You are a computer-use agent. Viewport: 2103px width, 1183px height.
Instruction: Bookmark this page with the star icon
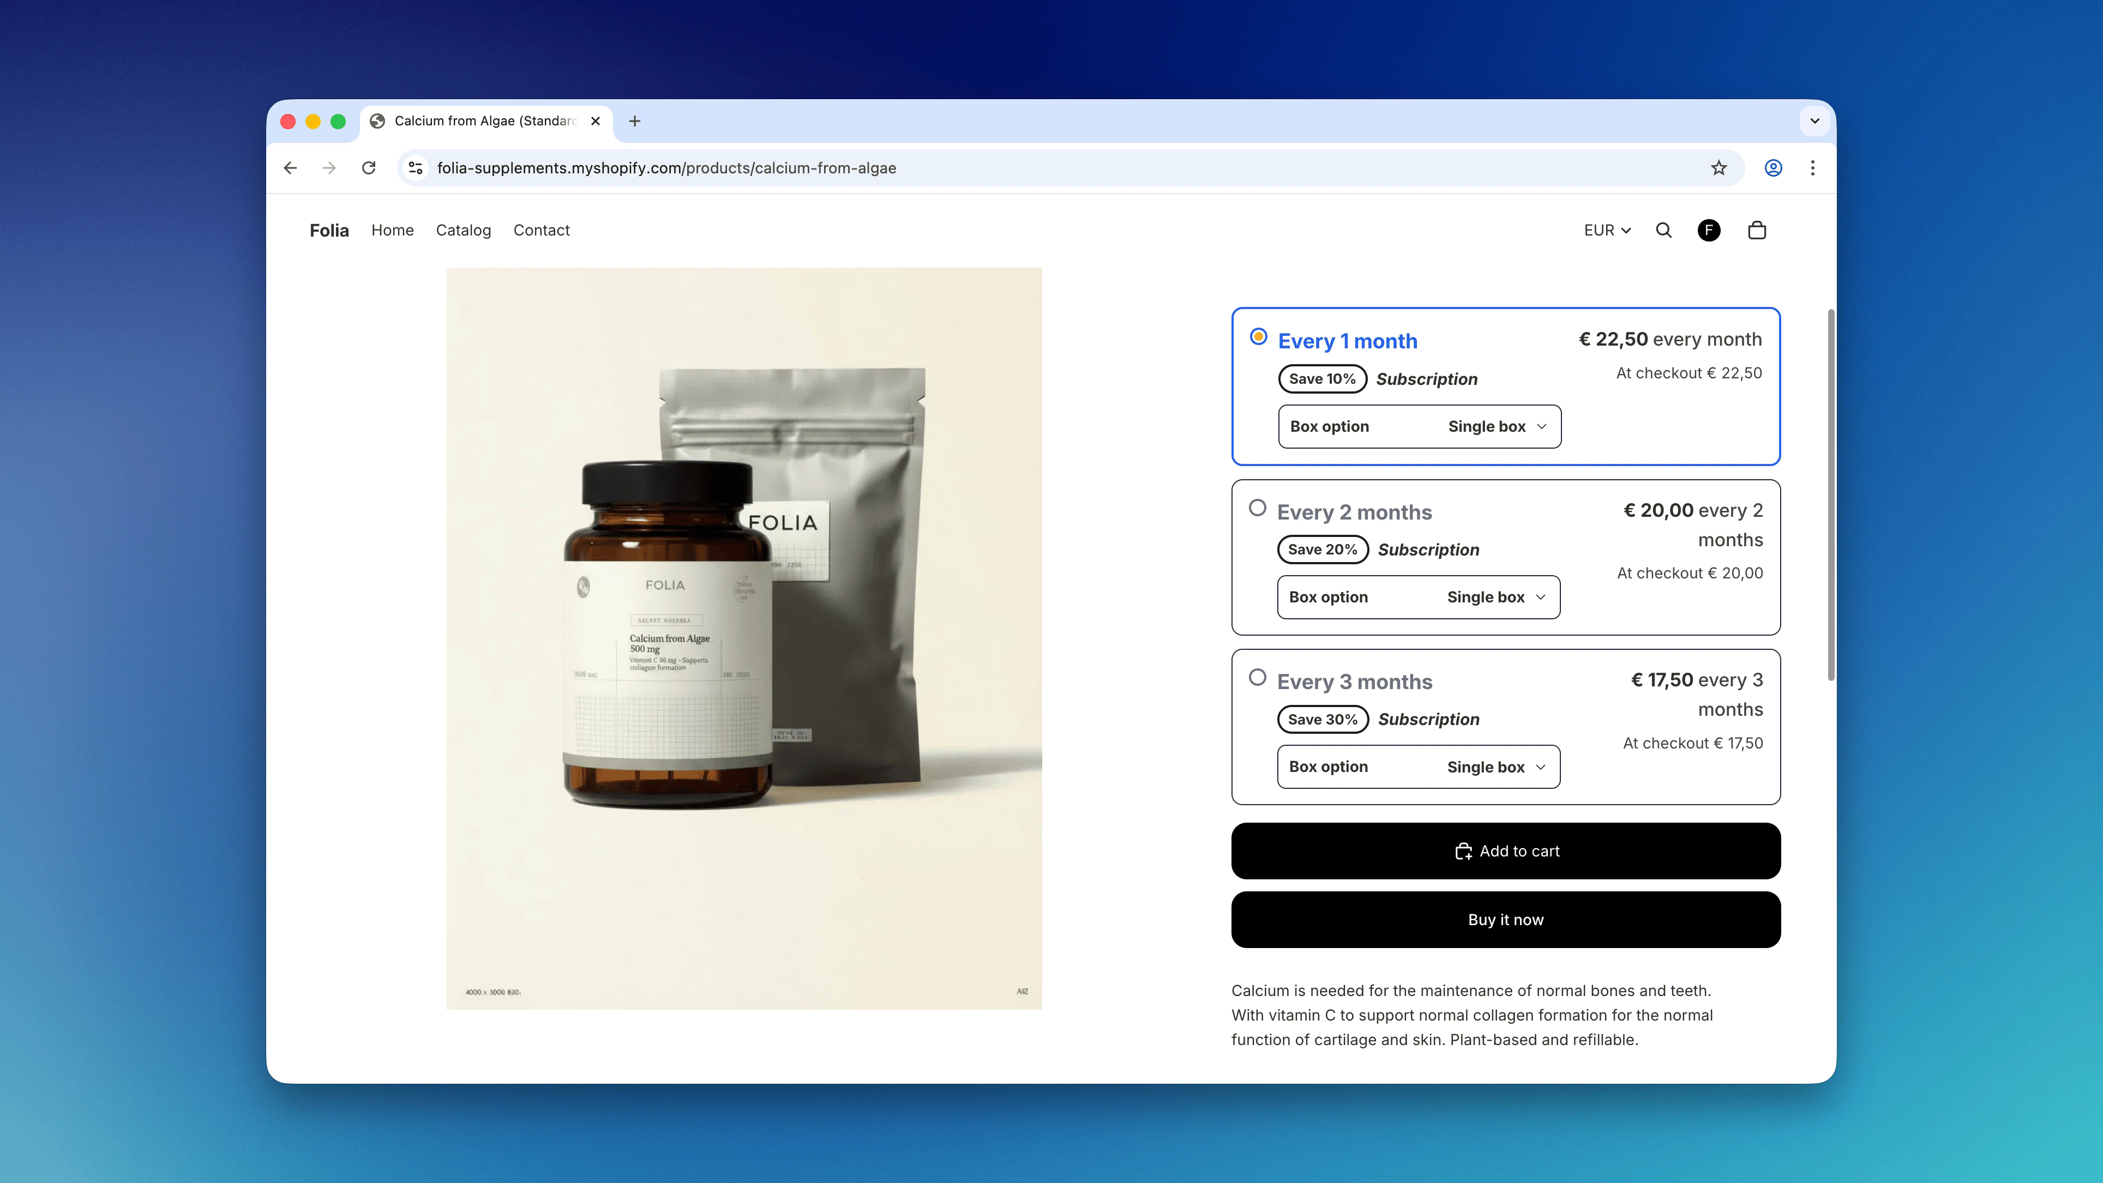(x=1719, y=168)
